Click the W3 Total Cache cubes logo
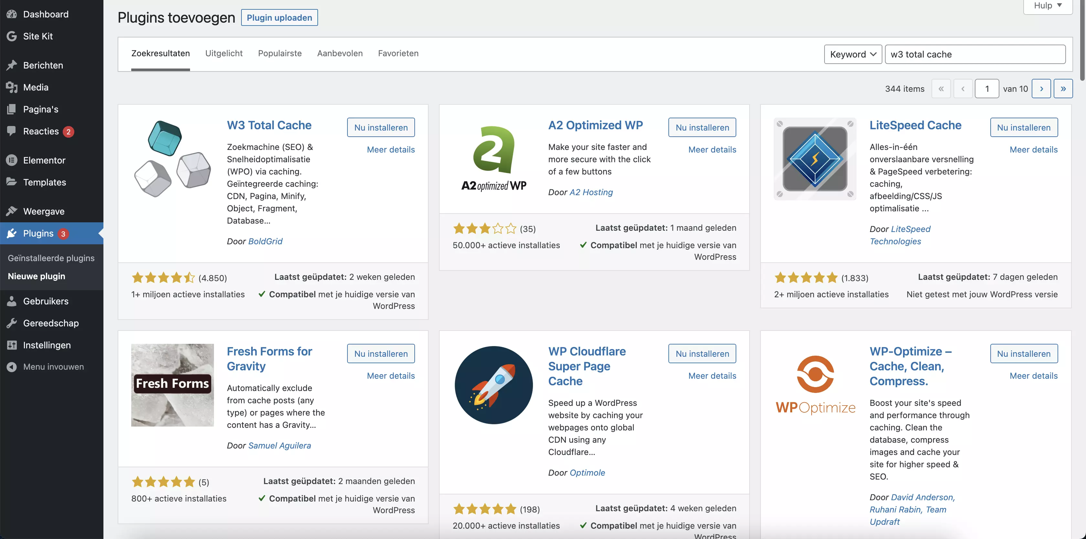The image size is (1086, 539). (172, 159)
